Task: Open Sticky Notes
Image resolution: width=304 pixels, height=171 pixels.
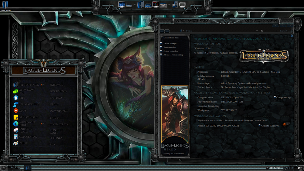Action: [x=26, y=117]
